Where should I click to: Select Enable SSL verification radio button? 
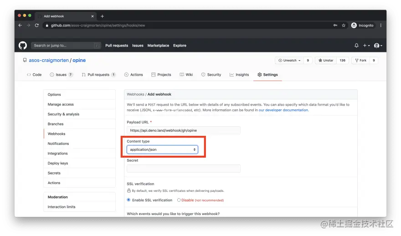coord(129,200)
